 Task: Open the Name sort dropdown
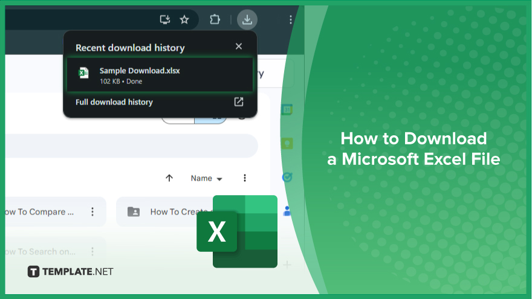click(x=206, y=178)
